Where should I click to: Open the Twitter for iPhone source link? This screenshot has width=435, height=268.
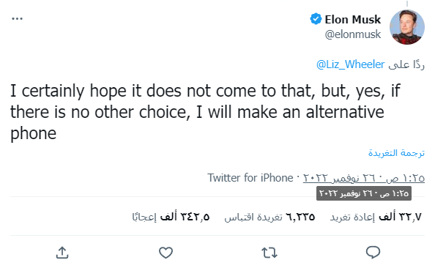(x=250, y=178)
